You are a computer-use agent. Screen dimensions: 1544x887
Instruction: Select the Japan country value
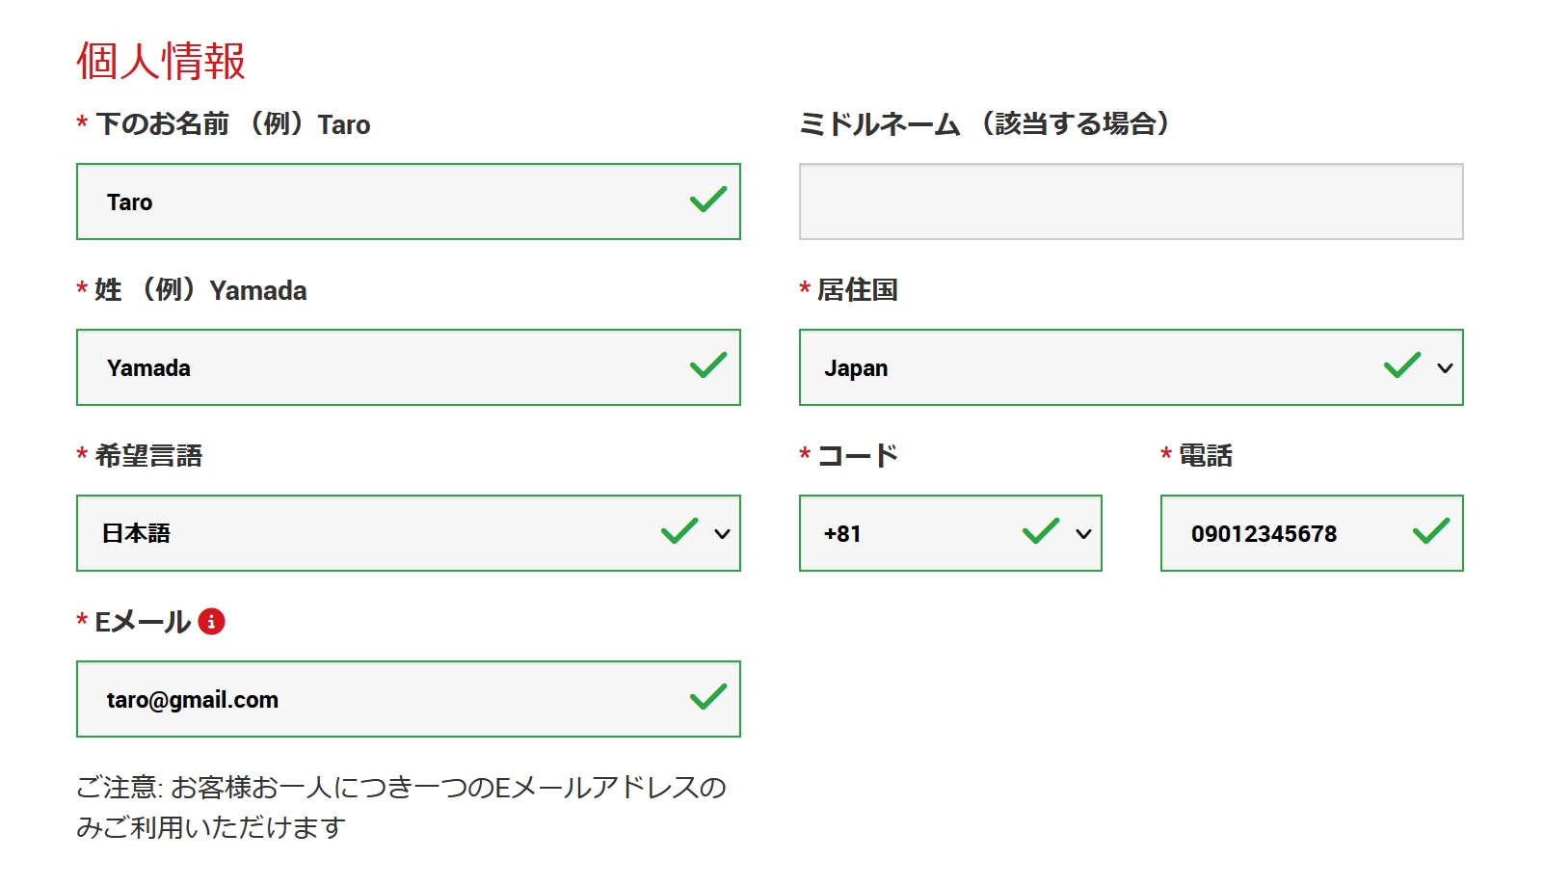pyautogui.click(x=856, y=368)
